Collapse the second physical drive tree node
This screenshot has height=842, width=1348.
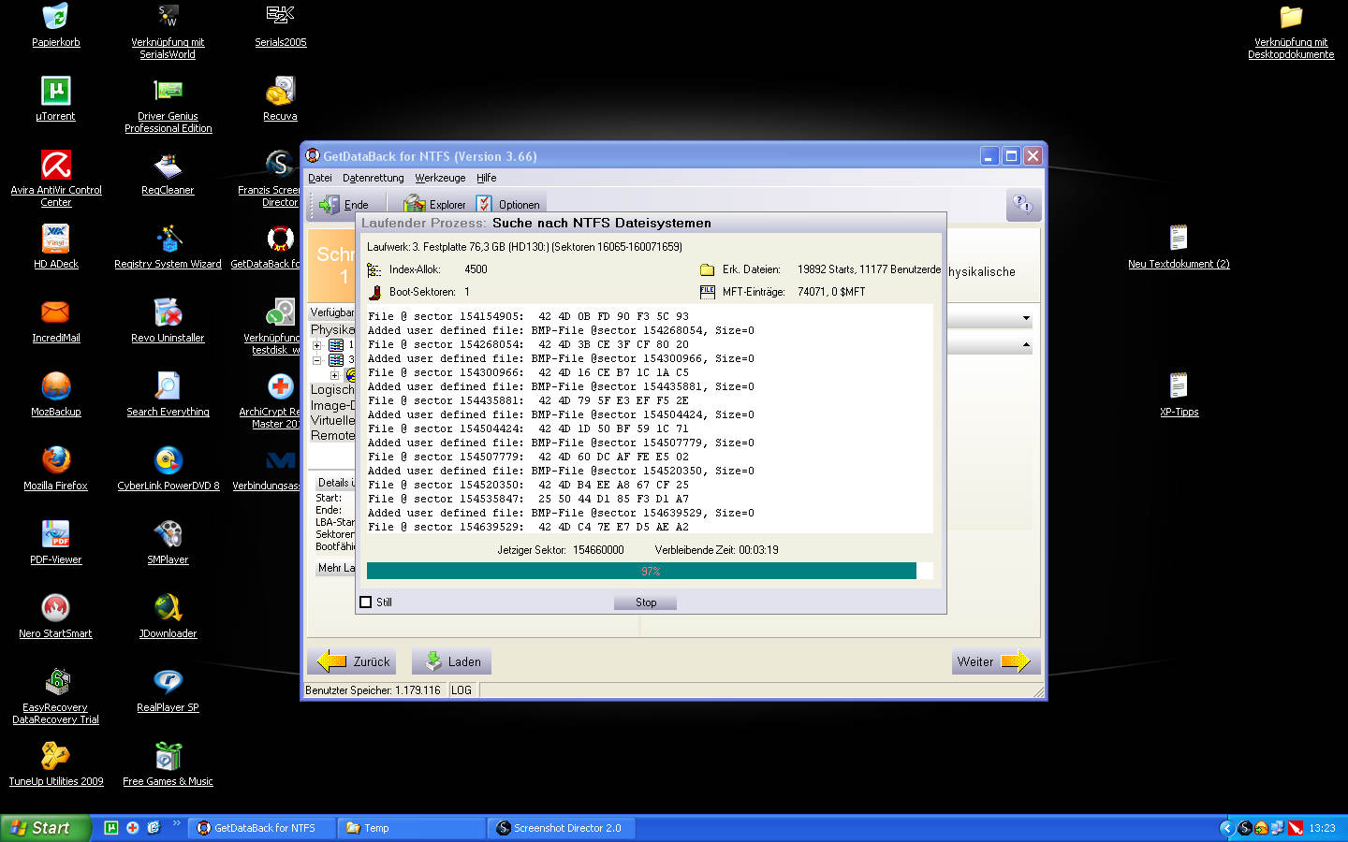point(316,360)
